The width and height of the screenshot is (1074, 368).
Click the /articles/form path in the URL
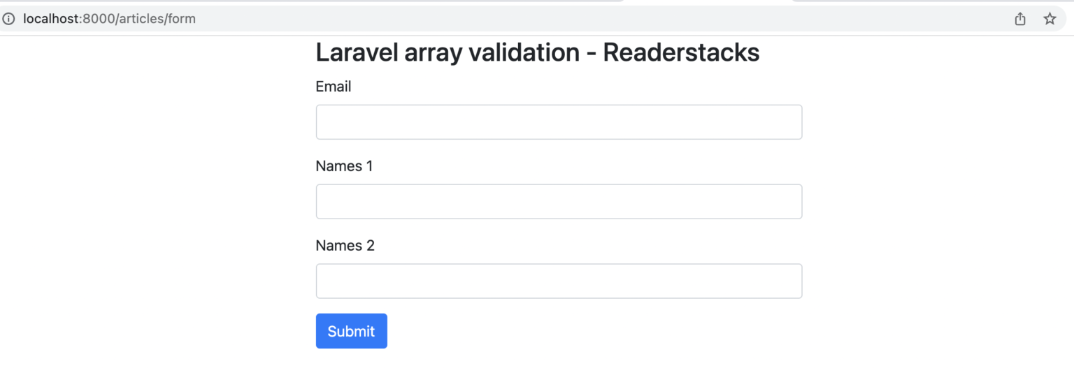(156, 19)
